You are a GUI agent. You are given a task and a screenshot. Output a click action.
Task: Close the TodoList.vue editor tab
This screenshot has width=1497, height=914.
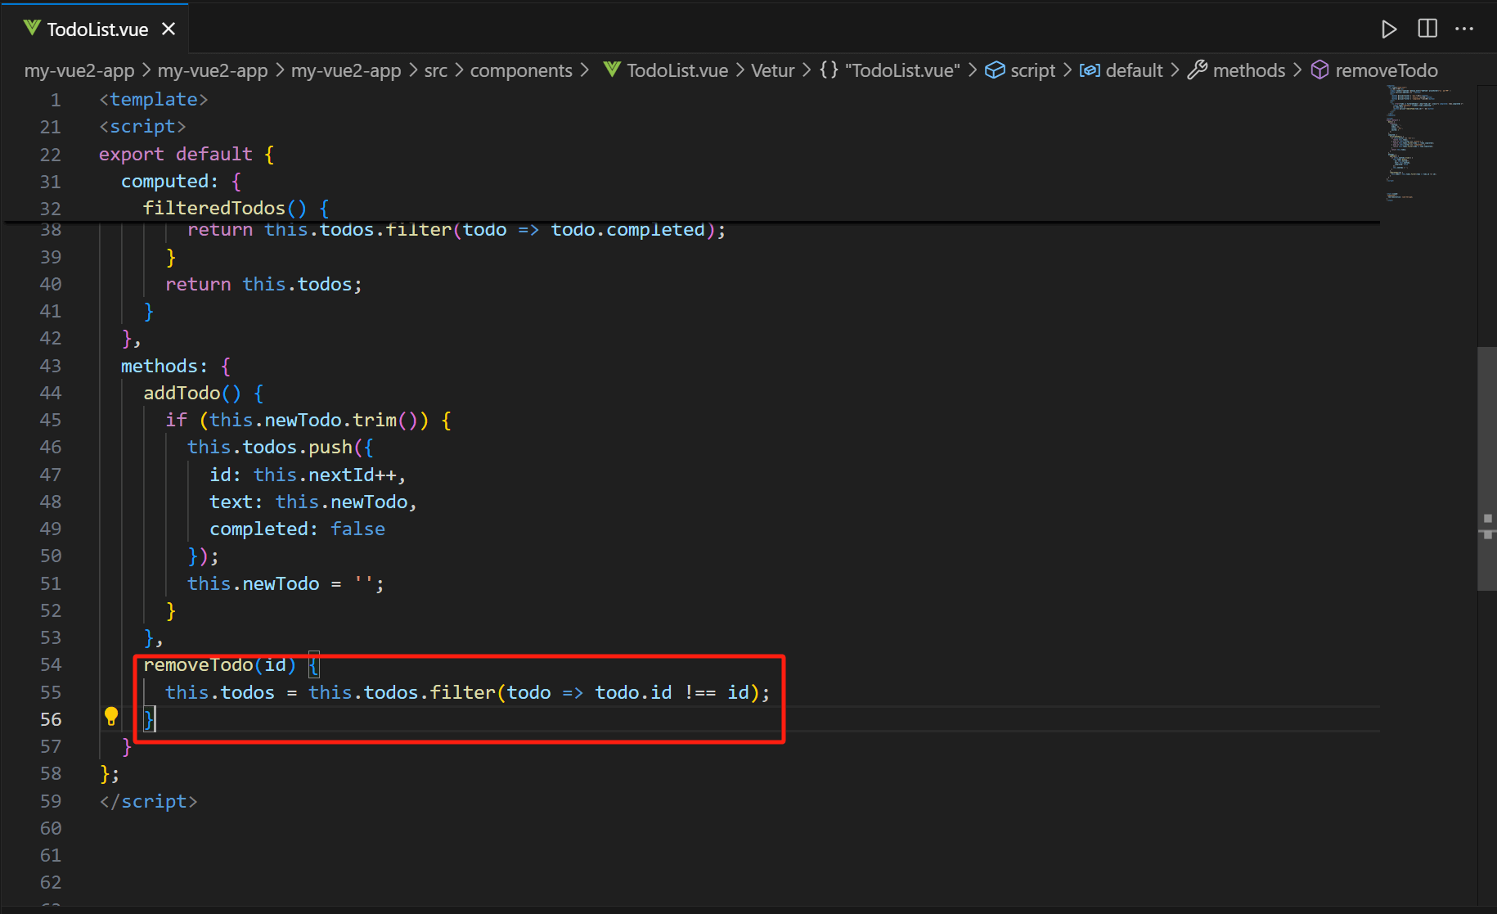tap(169, 29)
